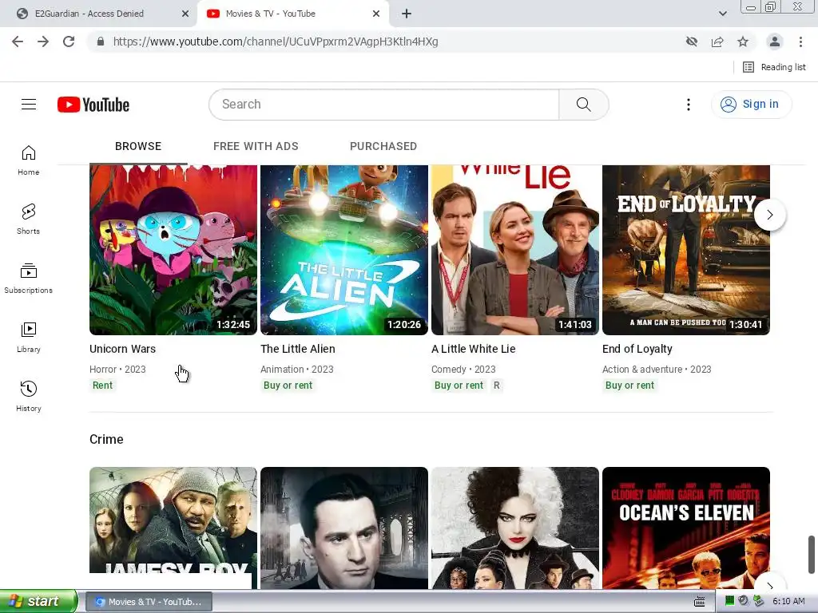The image size is (818, 613).
Task: Click The Little Alien title link
Action: (298, 349)
